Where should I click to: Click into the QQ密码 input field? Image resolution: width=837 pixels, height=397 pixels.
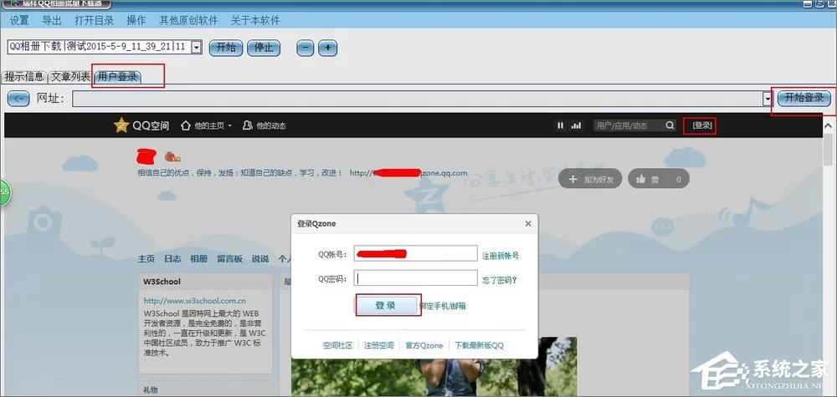tap(416, 278)
